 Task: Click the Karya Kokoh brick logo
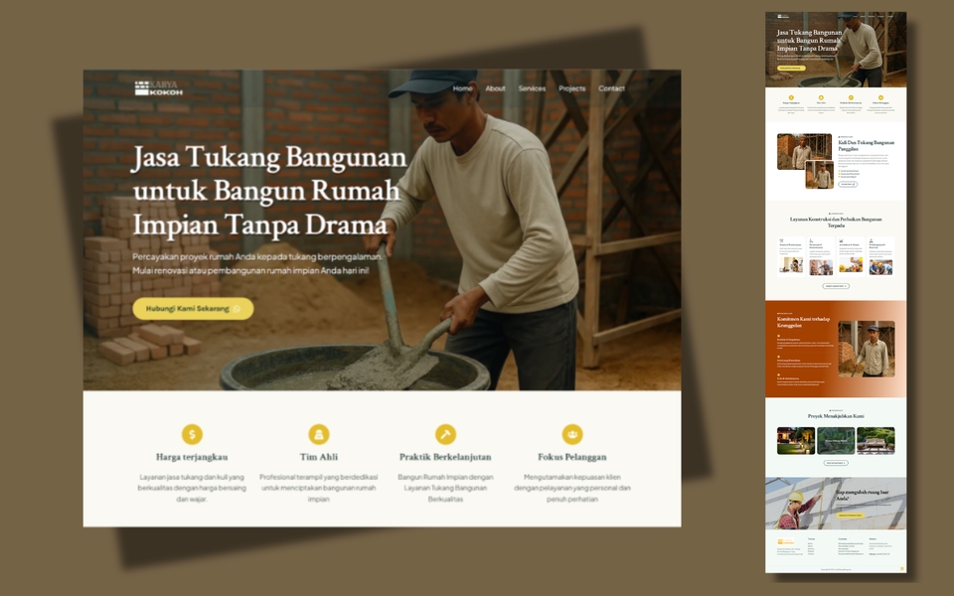click(x=158, y=88)
